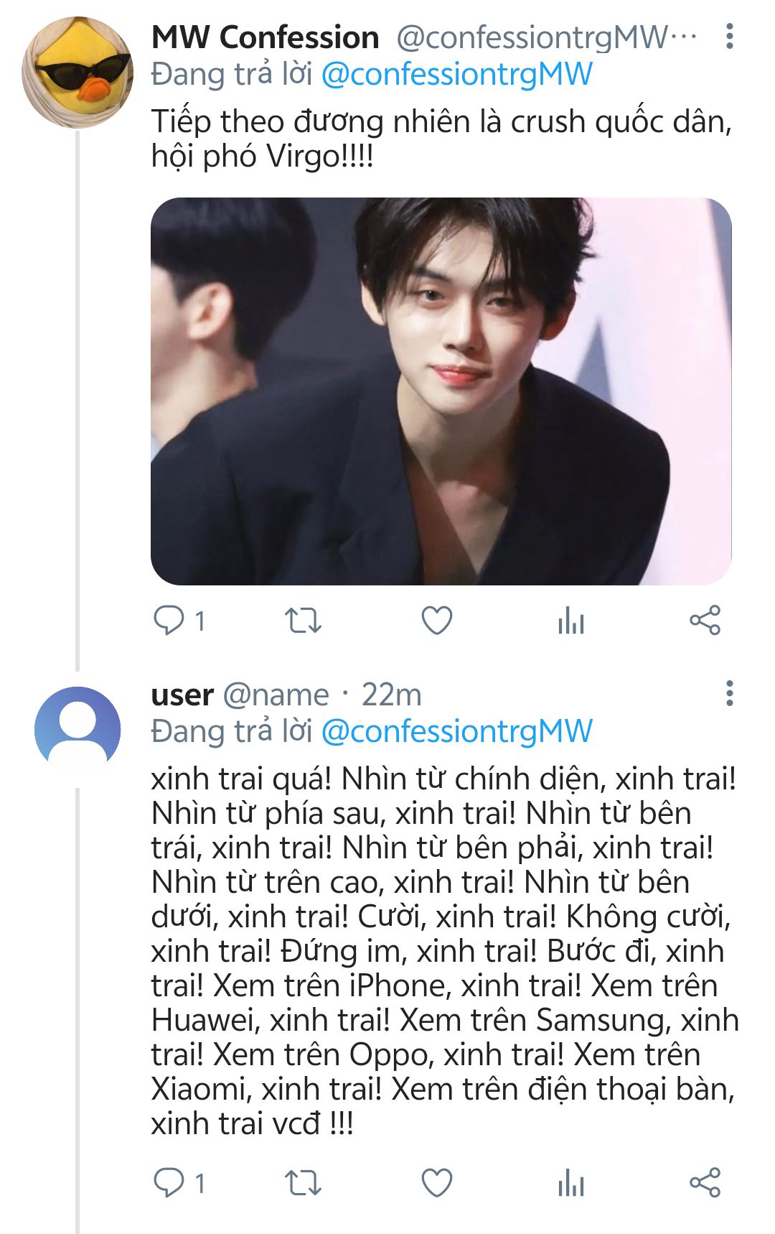The height and width of the screenshot is (1234, 775).
Task: Retweet the MW Confession tweet
Action: pyautogui.click(x=303, y=621)
